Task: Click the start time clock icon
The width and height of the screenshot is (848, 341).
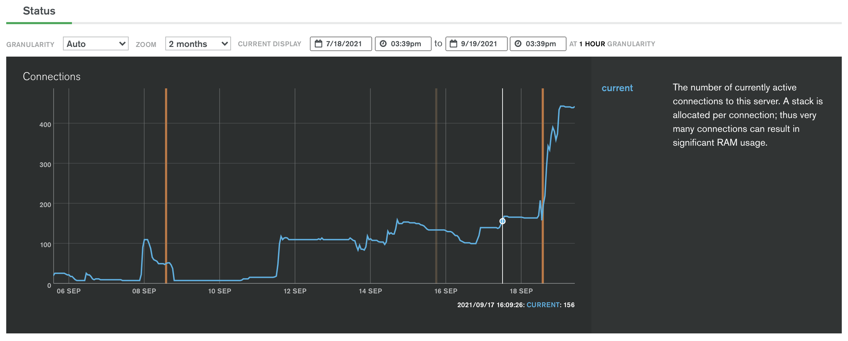Action: pos(383,44)
